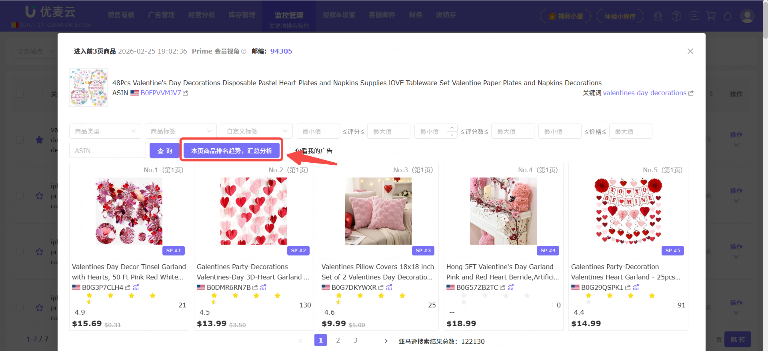Close the 进入前3页商品 dialog
The width and height of the screenshot is (768, 351).
(x=690, y=51)
